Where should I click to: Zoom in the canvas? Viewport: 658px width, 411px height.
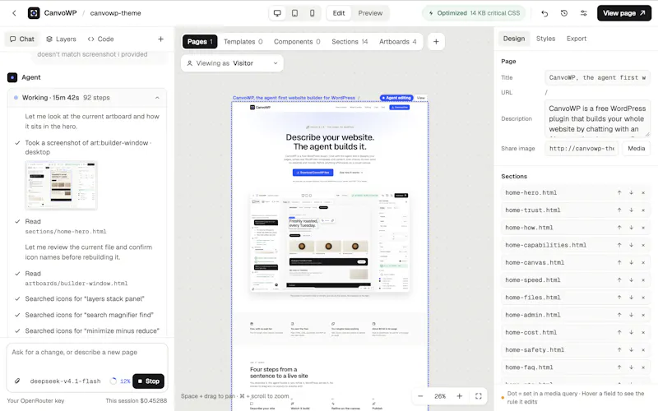460,396
